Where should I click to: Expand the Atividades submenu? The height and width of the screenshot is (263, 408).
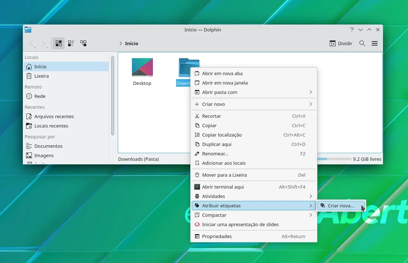(x=254, y=196)
